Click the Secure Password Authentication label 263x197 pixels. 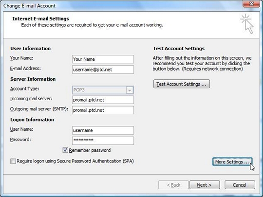[75, 161]
